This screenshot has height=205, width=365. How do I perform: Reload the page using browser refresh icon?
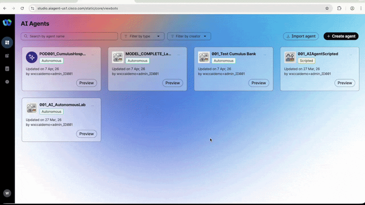pyautogui.click(x=22, y=8)
